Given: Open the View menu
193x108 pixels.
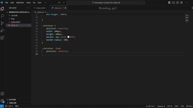Looking at the screenshot, I should [28, 3].
